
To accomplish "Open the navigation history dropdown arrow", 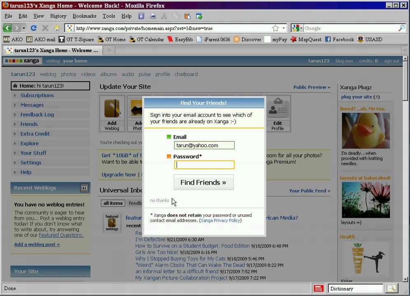I will pyautogui.click(x=23, y=28).
